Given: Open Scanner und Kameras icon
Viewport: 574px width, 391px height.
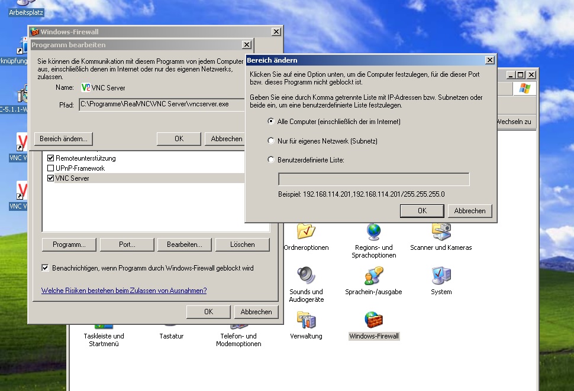Looking at the screenshot, I should point(441,232).
